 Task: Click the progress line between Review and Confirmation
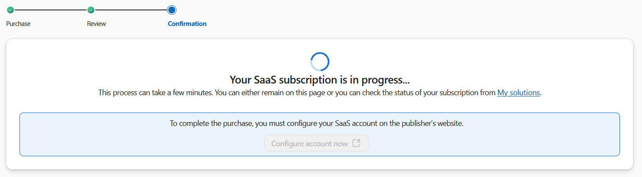point(131,10)
